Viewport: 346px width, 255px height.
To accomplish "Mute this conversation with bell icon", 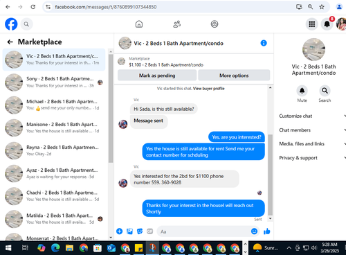I will (302, 91).
